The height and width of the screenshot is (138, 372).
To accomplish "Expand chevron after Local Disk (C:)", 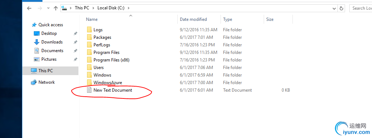I will point(128,8).
